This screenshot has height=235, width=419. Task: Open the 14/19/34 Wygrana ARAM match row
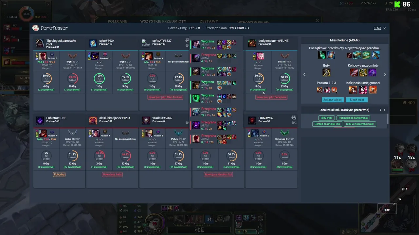pyautogui.click(x=216, y=44)
